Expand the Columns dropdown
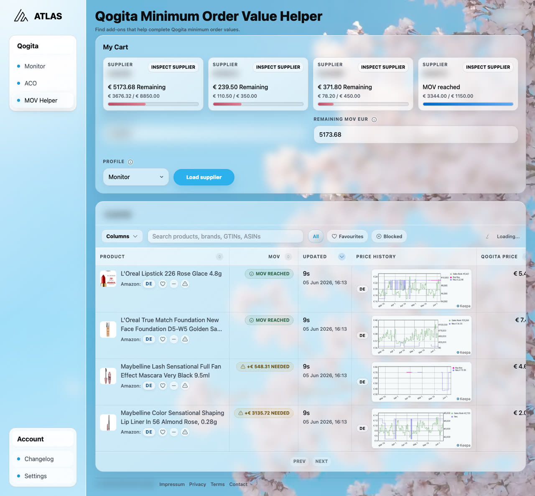This screenshot has width=535, height=496. pos(122,236)
